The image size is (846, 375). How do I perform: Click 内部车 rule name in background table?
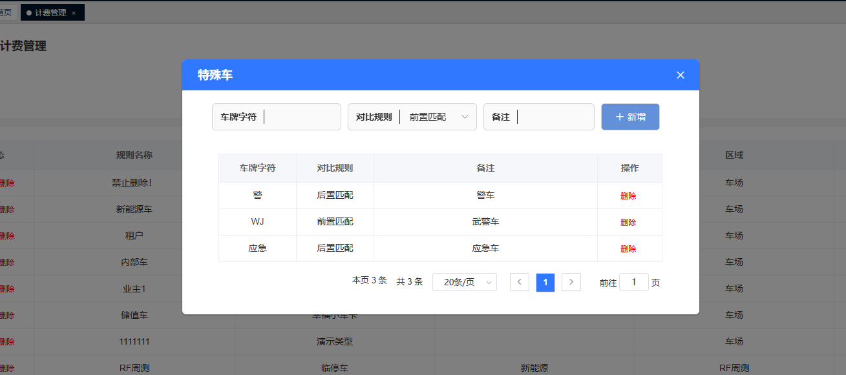pyautogui.click(x=134, y=262)
